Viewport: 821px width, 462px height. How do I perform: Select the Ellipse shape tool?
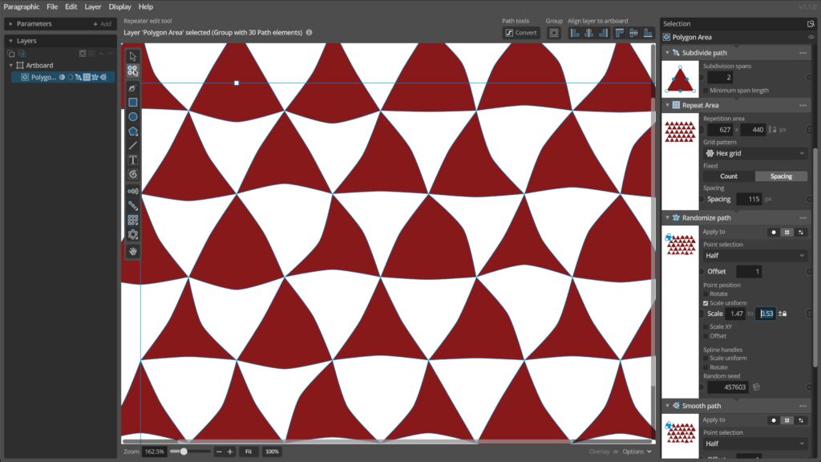[133, 117]
